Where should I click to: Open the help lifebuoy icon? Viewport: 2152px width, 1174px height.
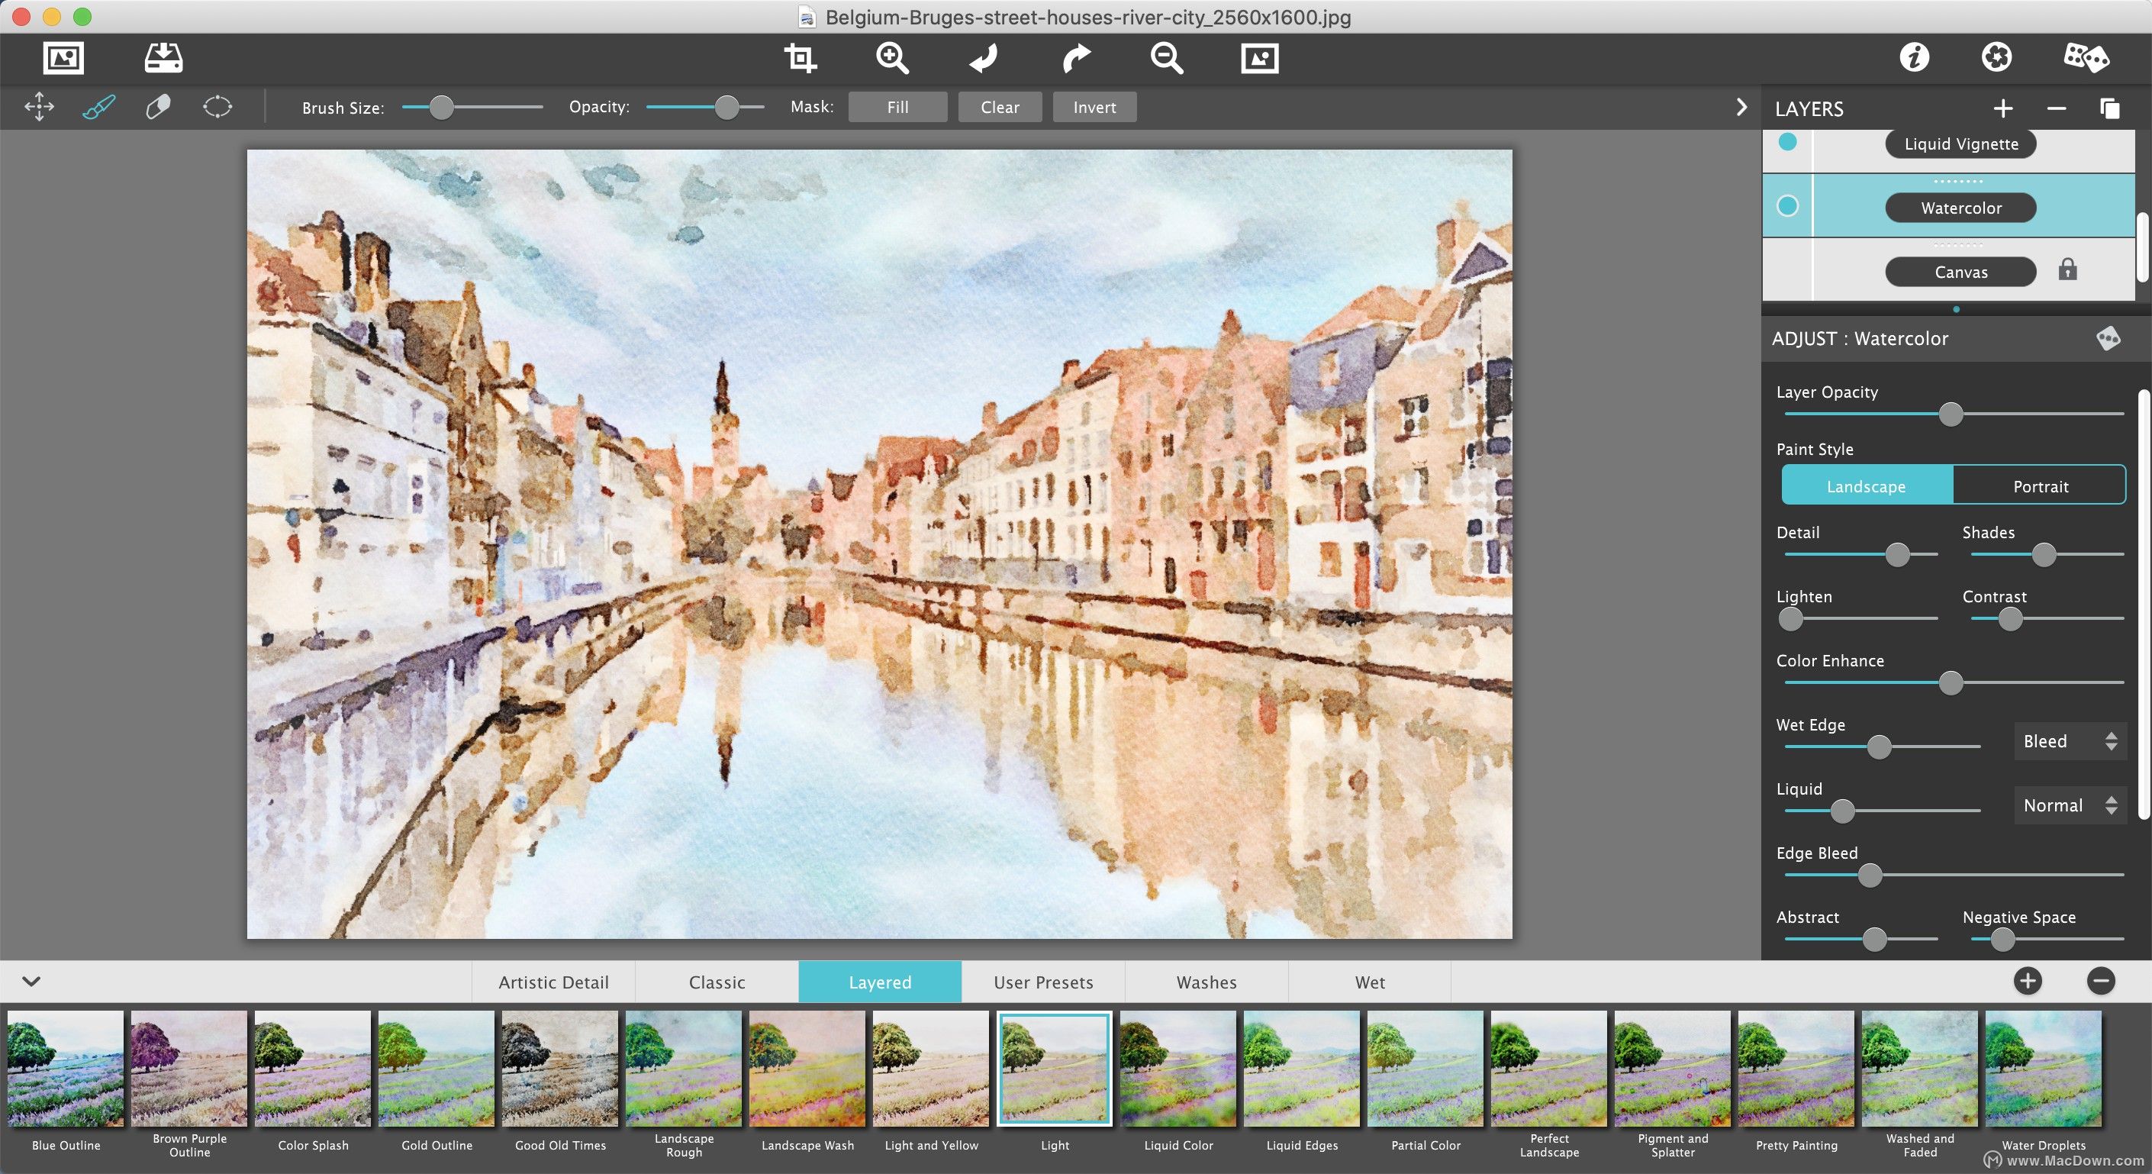click(x=1996, y=56)
